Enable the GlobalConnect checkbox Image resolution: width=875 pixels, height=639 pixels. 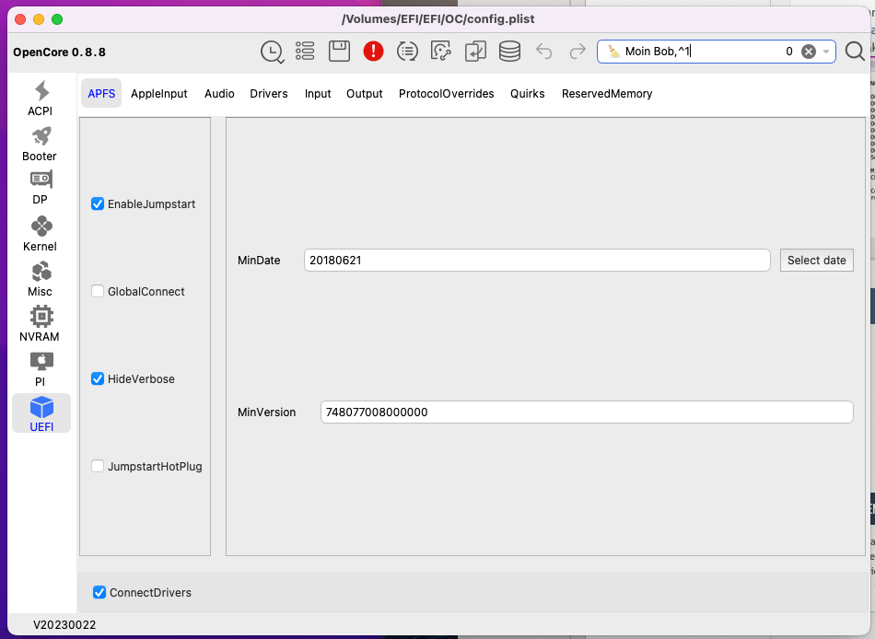click(98, 291)
